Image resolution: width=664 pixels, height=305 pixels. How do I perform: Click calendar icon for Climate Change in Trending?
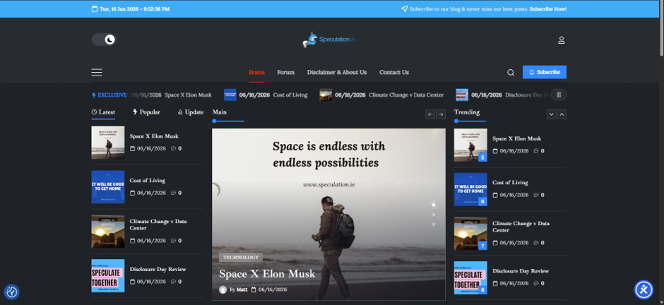click(495, 243)
